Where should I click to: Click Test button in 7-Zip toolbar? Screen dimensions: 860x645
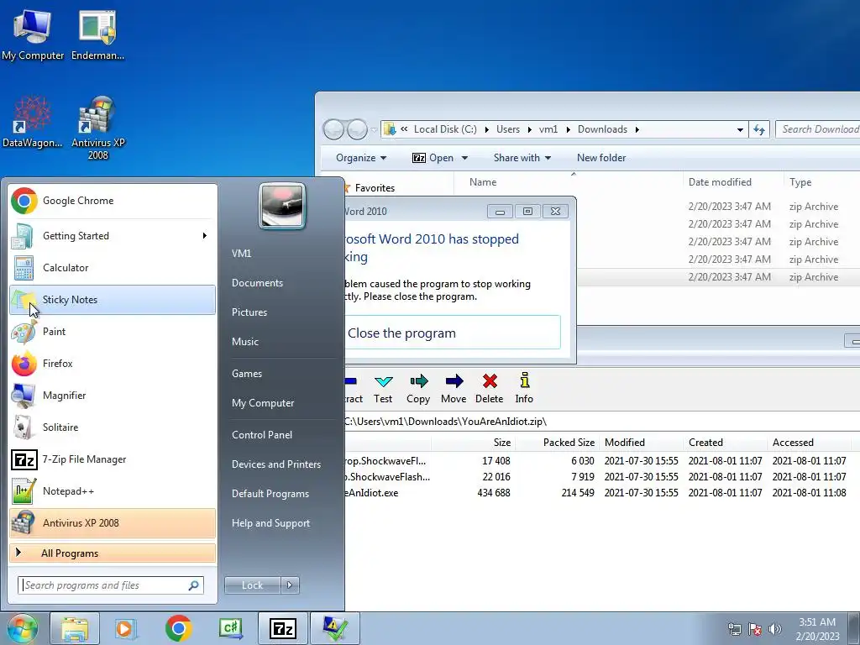click(383, 389)
